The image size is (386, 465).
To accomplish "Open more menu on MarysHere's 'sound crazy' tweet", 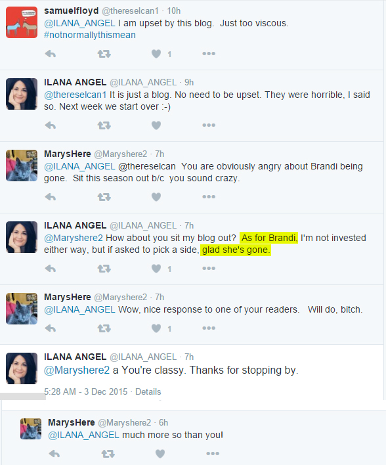I will click(x=209, y=196).
